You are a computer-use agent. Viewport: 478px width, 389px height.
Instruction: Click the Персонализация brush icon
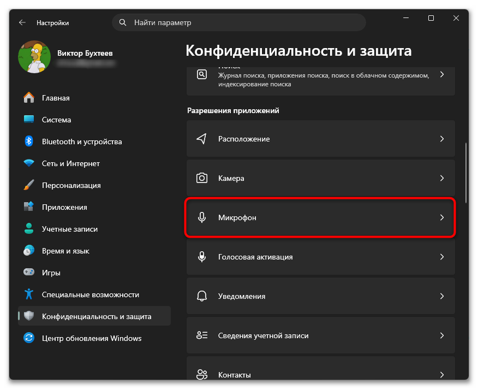29,185
